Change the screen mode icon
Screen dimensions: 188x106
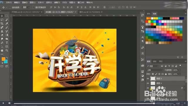click(7, 66)
